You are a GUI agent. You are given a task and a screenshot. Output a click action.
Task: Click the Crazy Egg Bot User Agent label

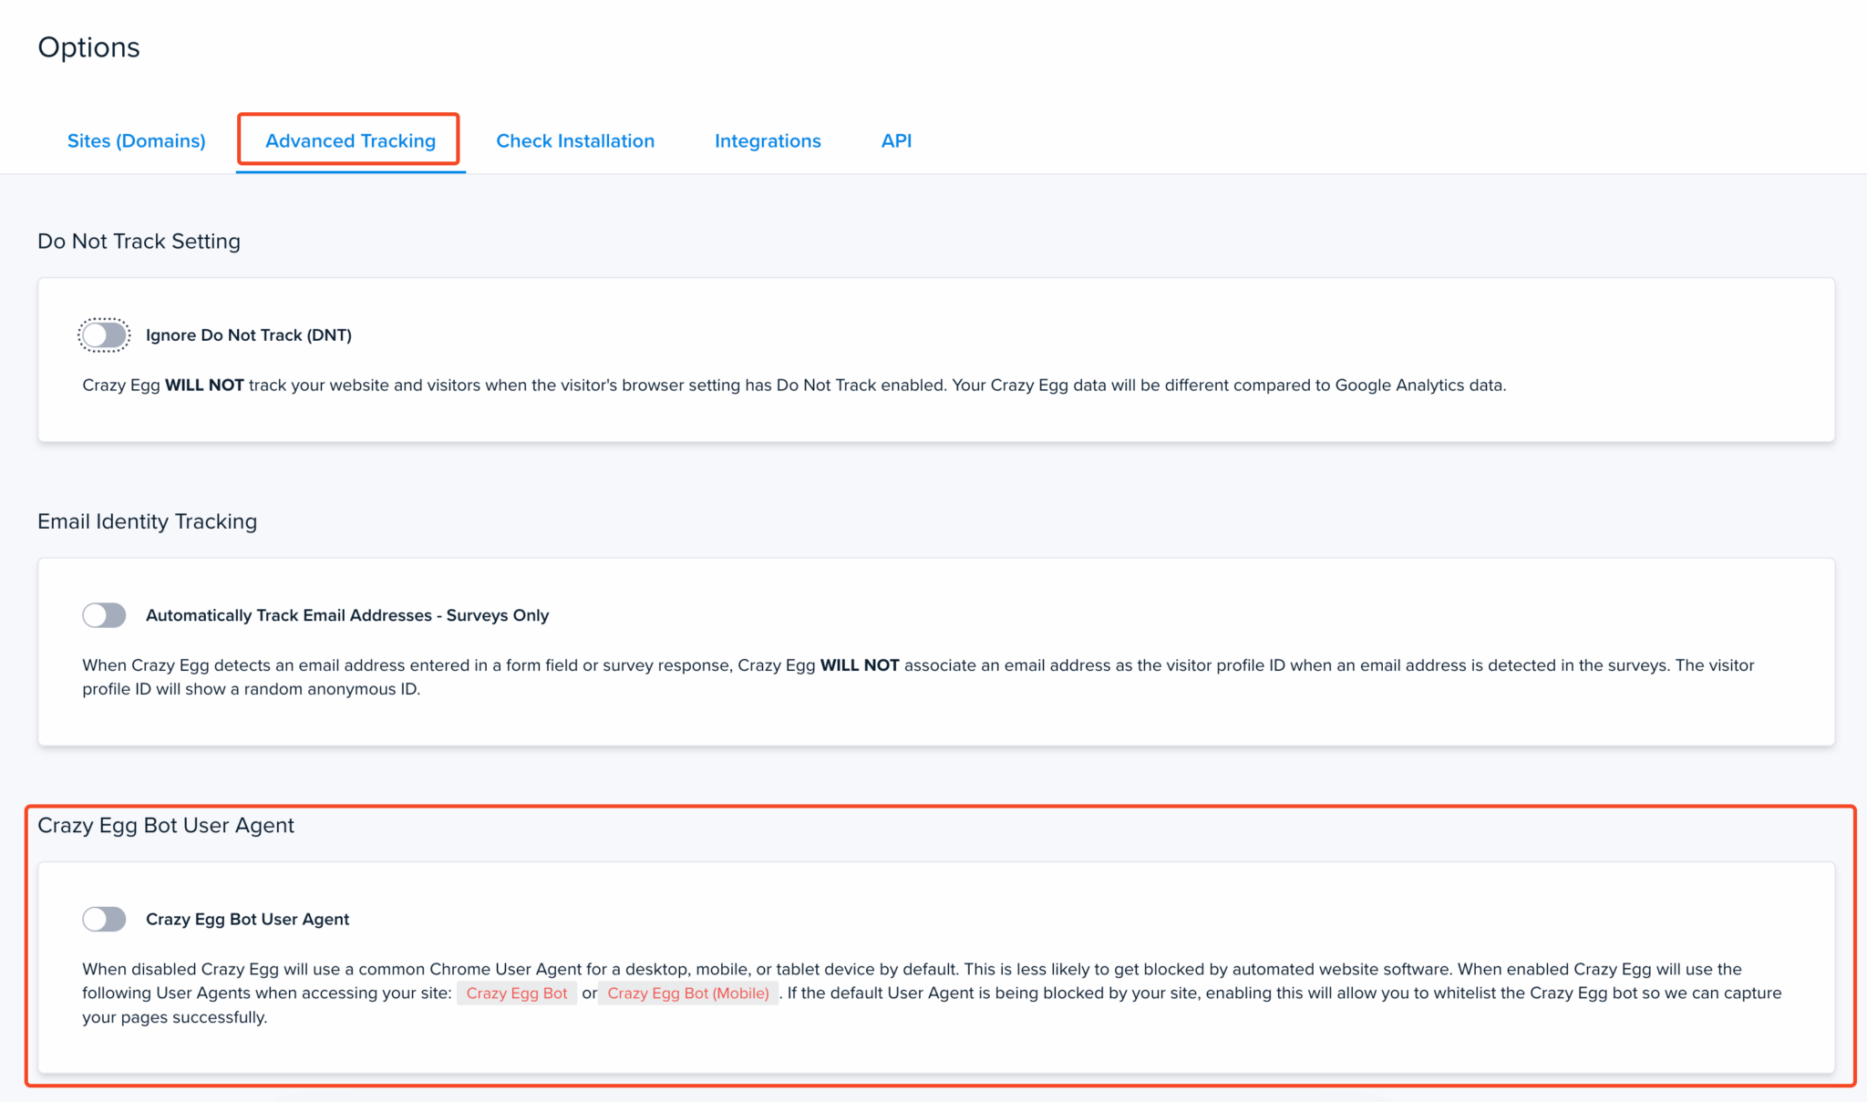pyautogui.click(x=247, y=919)
